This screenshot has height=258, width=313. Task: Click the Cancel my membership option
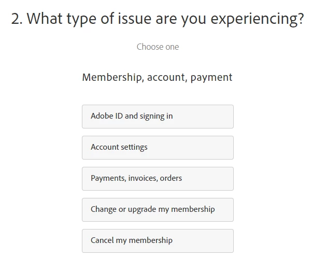[x=158, y=240]
